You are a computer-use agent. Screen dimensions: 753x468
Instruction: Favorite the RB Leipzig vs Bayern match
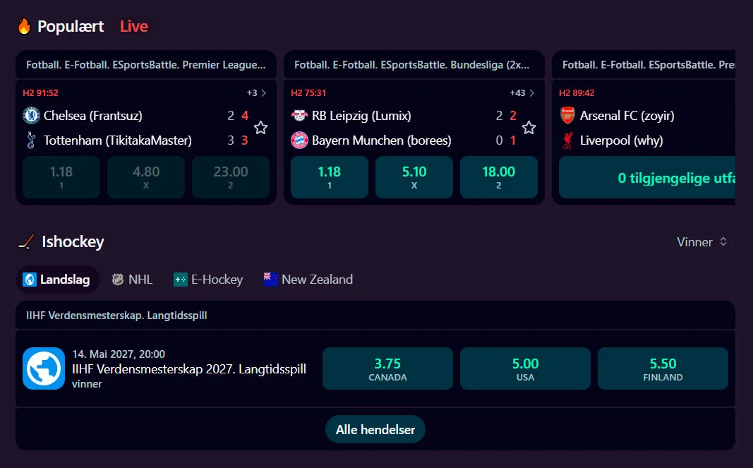pos(529,128)
